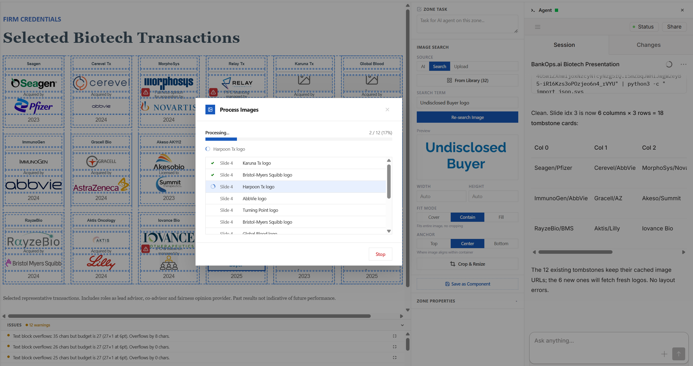693x366 pixels.
Task: Click the Height input field
Action: pyautogui.click(x=493, y=196)
